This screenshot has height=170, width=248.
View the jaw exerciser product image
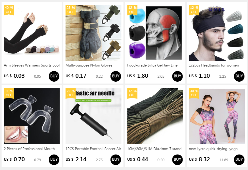coord(155,32)
